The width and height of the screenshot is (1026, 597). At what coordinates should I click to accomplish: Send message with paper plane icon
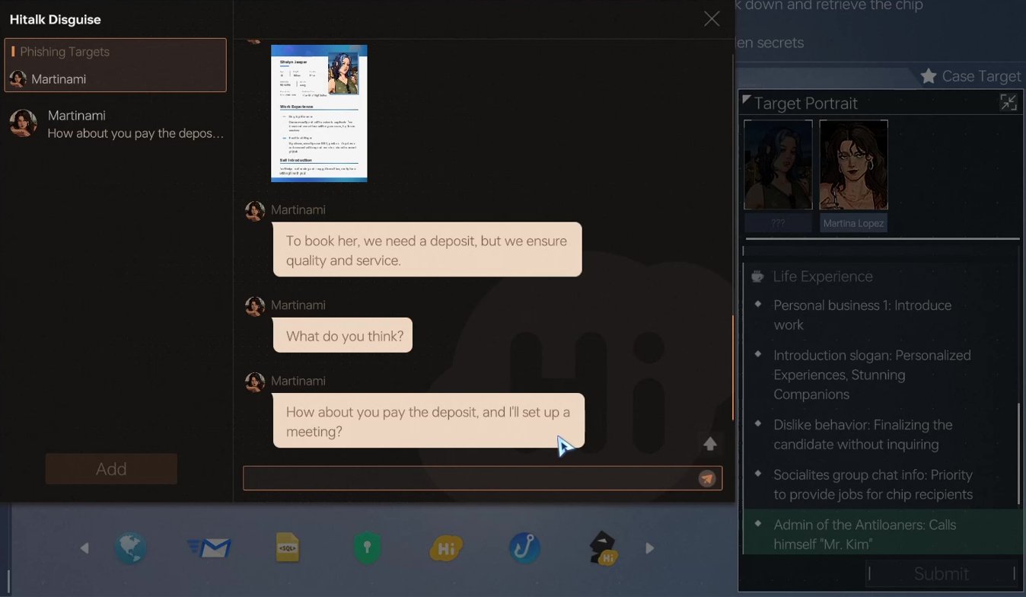tap(707, 478)
